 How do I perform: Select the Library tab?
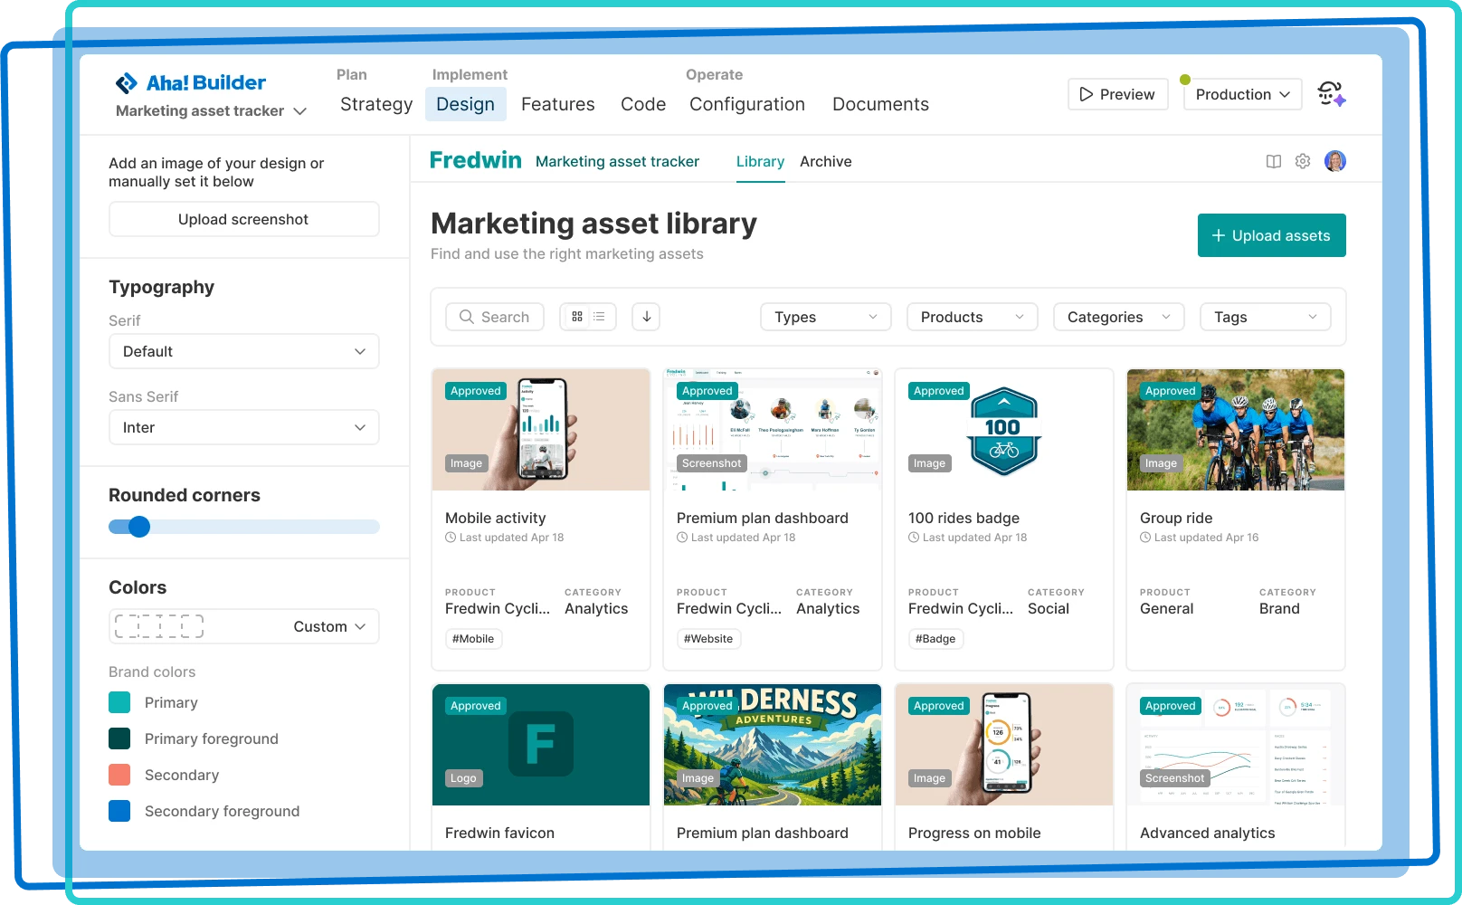[760, 161]
